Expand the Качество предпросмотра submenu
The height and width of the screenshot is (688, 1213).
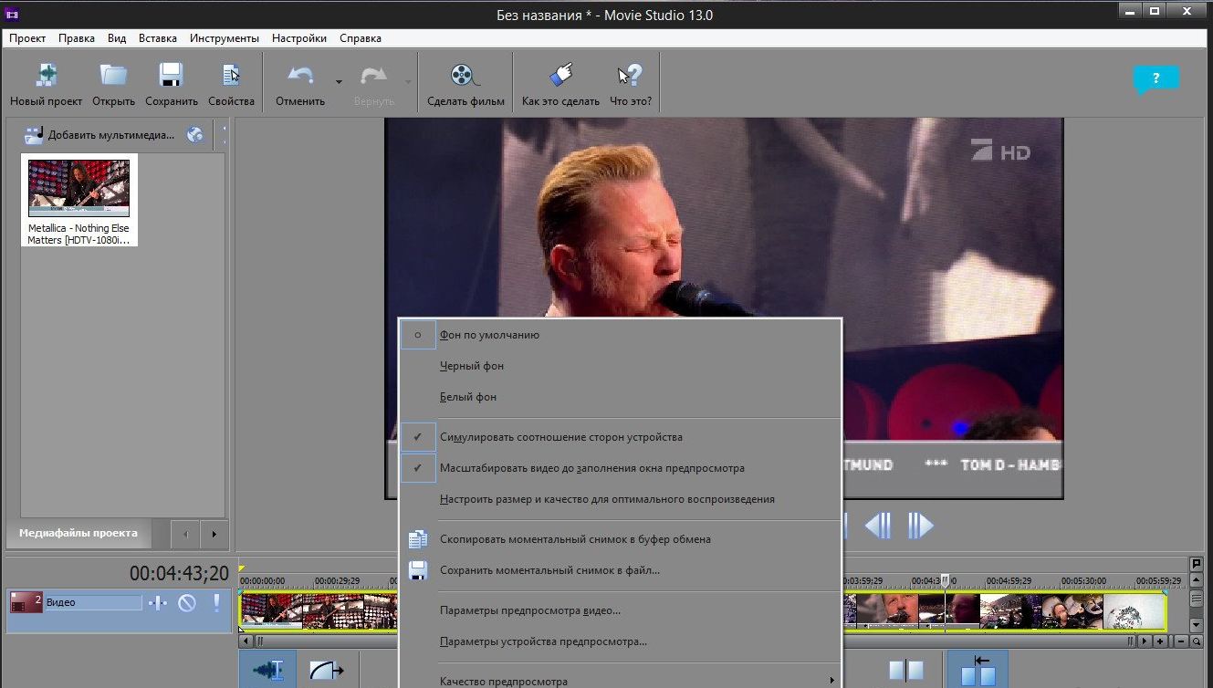click(x=620, y=680)
